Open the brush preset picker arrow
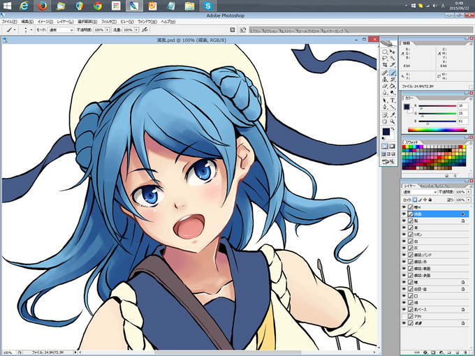Screen dimensions: 475x356 pos(31,29)
